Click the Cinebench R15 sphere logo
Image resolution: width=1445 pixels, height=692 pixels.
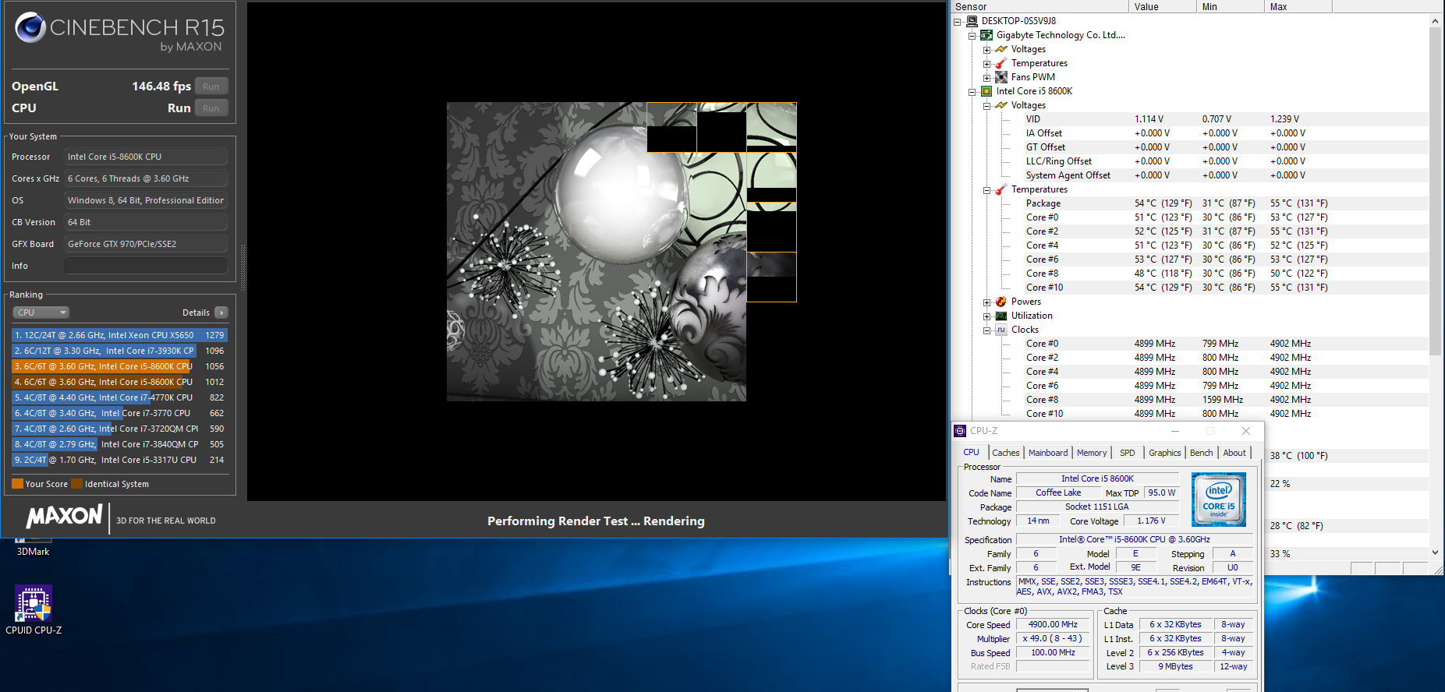point(30,27)
